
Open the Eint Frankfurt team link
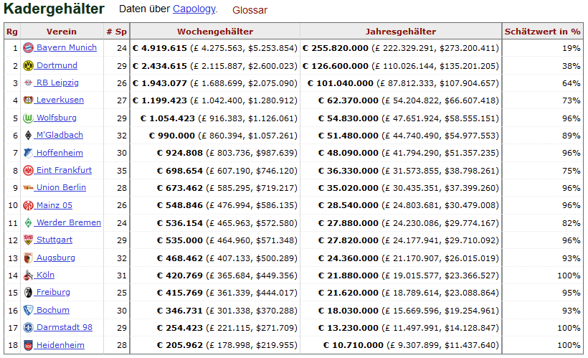tap(64, 170)
